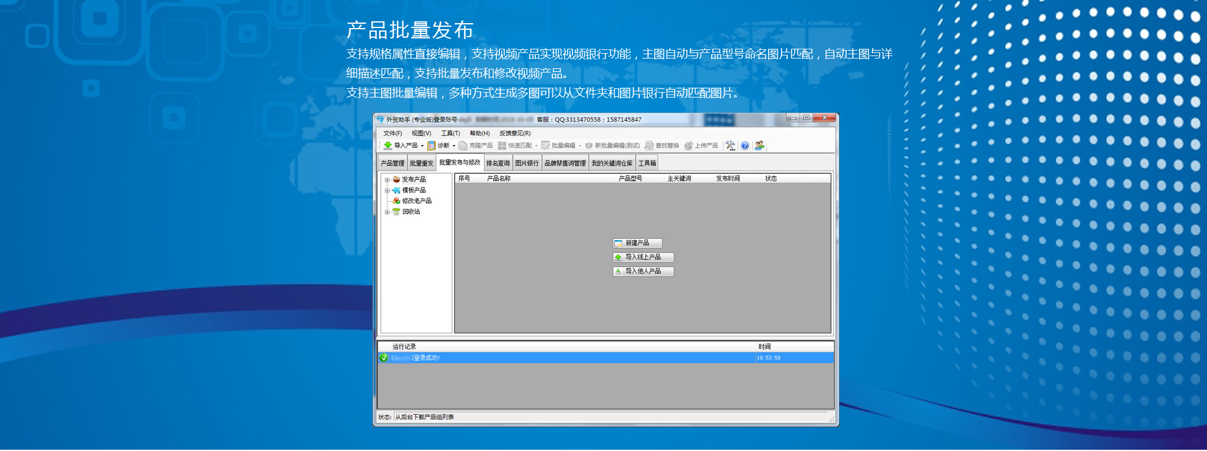The height and width of the screenshot is (451, 1207).
Task: Click the 上传产品 toolbar icon
Action: 689,146
